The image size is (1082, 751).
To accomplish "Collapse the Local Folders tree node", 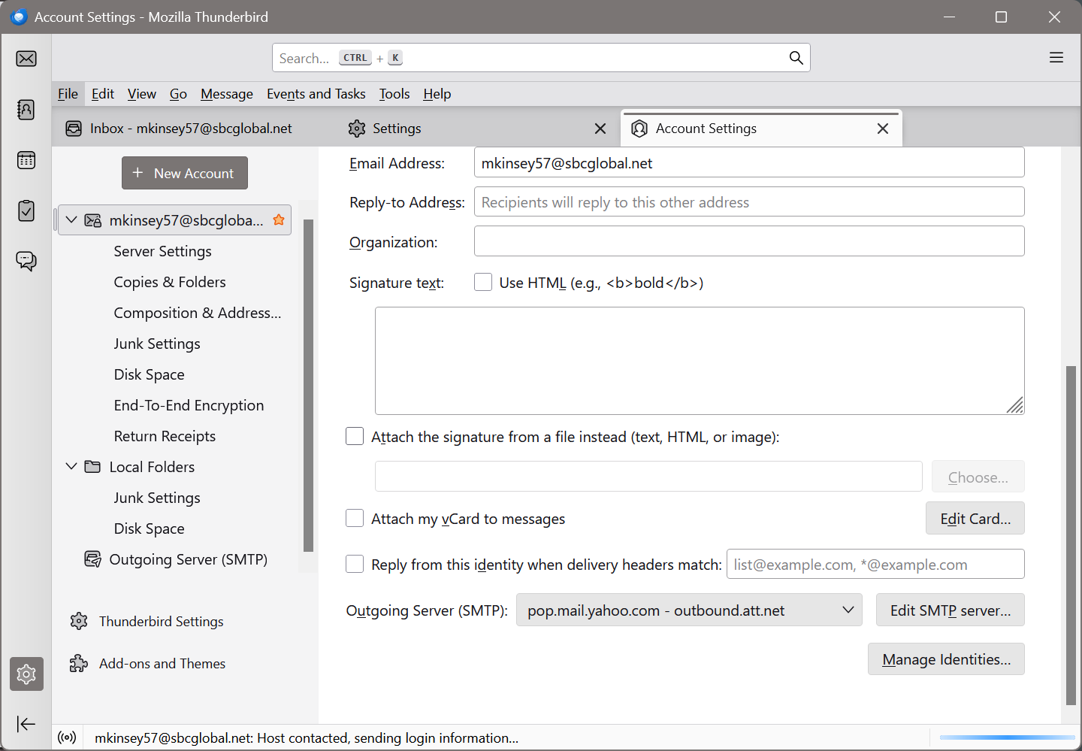I will [71, 467].
